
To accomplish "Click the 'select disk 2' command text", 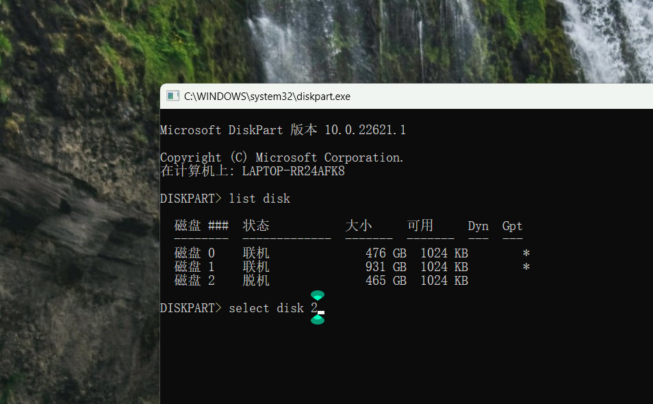I will [273, 308].
